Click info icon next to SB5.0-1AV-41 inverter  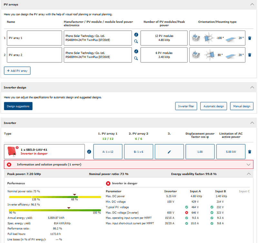point(89,152)
